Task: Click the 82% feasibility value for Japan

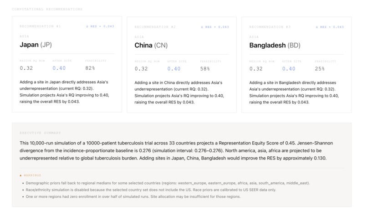Action: pos(90,68)
